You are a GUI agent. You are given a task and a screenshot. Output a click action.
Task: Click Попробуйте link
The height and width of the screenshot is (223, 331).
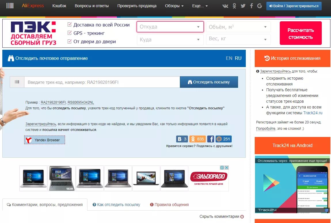pyautogui.click(x=266, y=129)
